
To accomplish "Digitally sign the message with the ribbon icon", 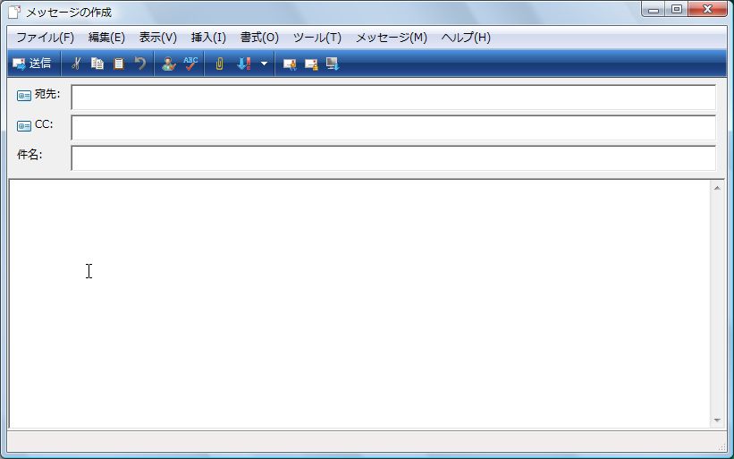I will [290, 64].
